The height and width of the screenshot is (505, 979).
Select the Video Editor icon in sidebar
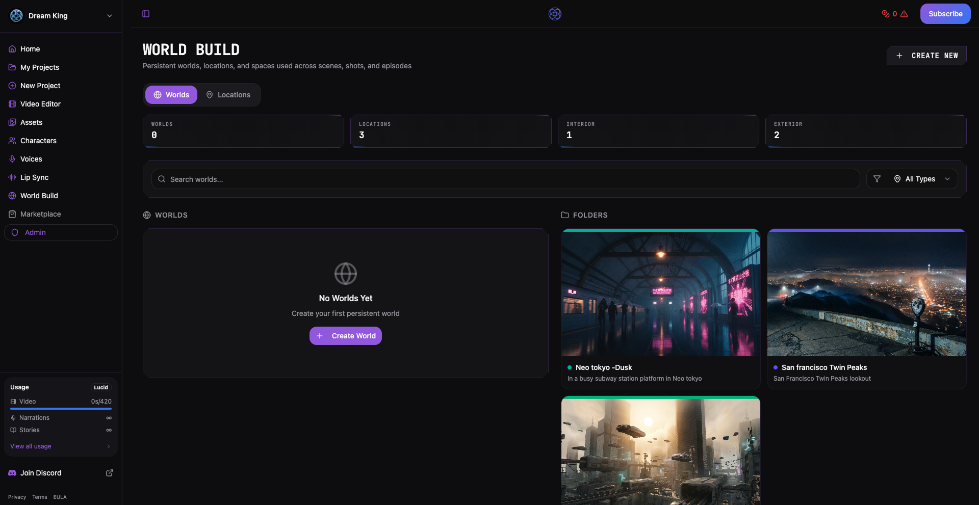[12, 104]
